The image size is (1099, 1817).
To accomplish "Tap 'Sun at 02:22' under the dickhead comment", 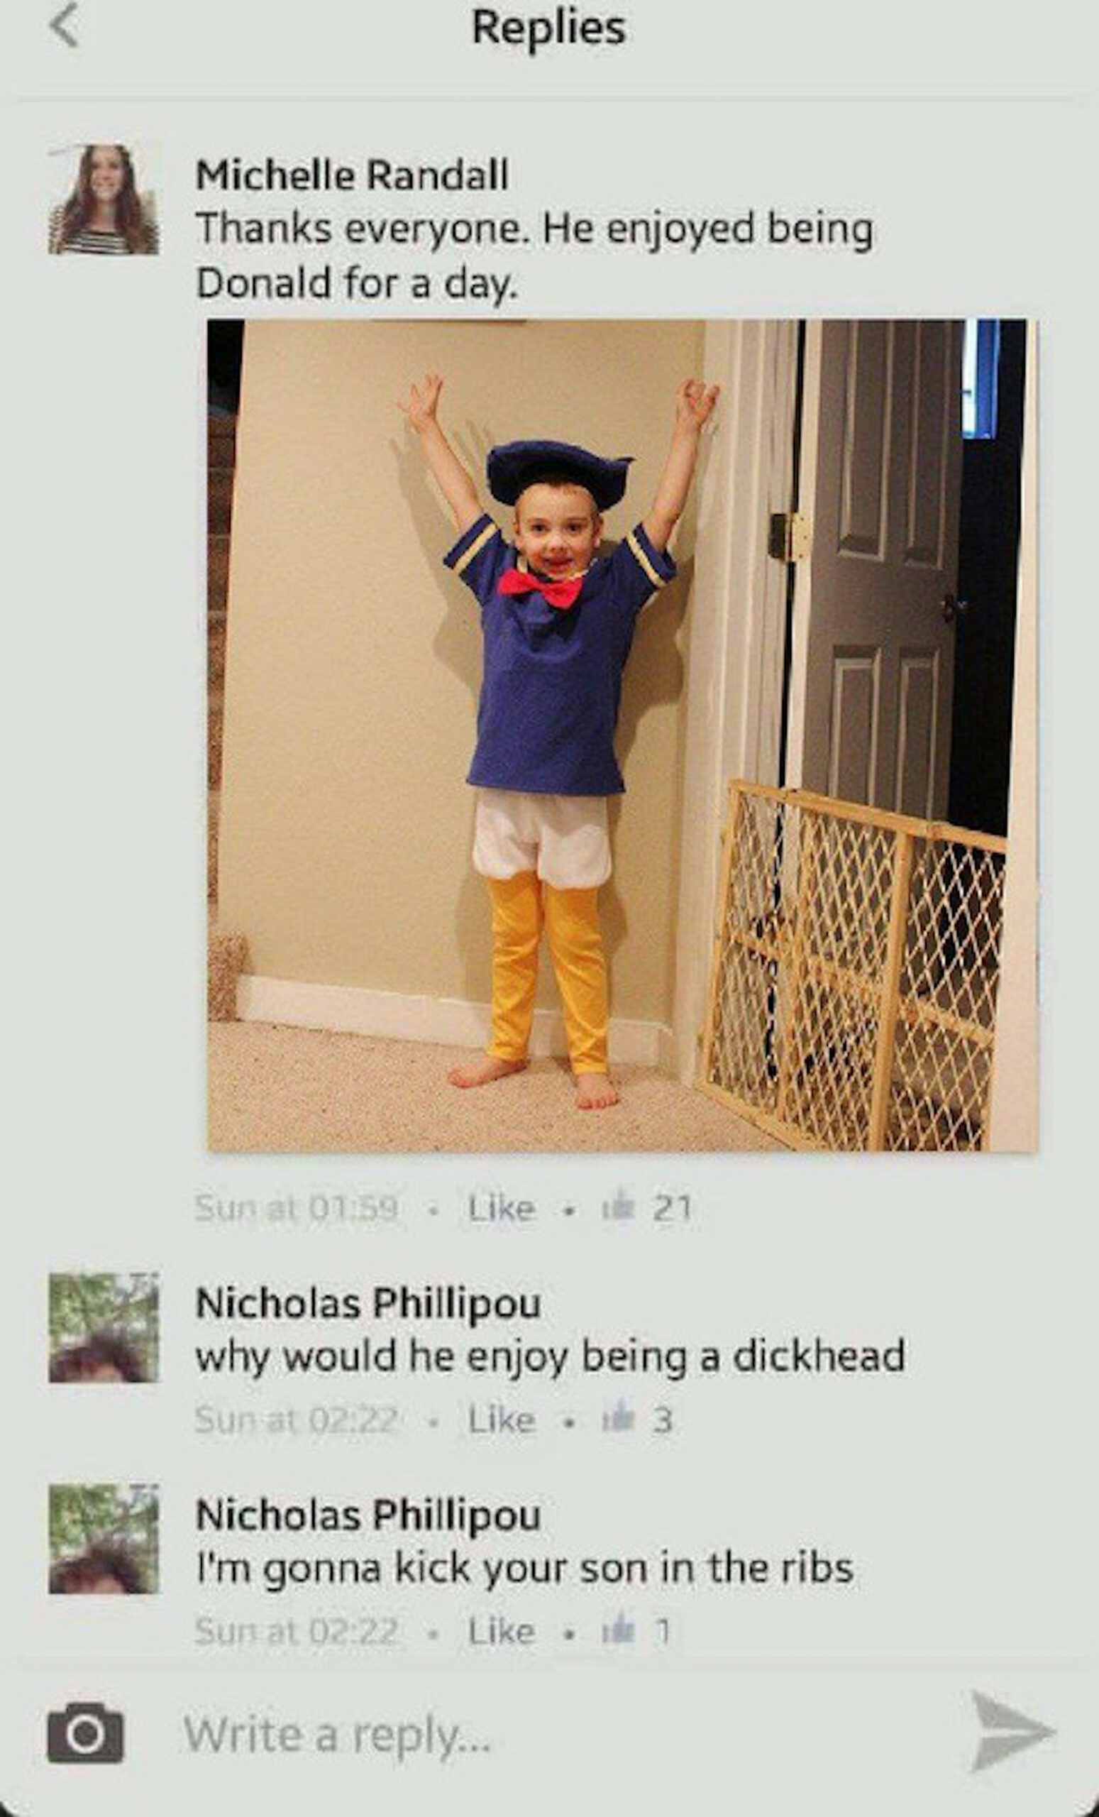I will click(297, 1420).
